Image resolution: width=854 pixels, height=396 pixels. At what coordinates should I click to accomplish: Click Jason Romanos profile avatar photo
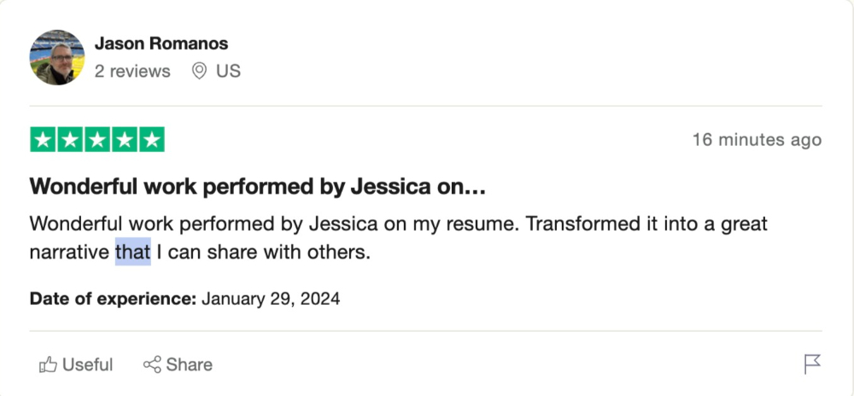pyautogui.click(x=56, y=58)
